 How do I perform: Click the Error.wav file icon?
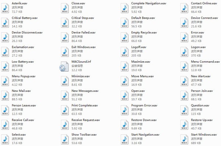185,37
